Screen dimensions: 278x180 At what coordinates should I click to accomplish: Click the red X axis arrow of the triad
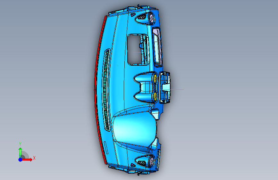[27, 160]
